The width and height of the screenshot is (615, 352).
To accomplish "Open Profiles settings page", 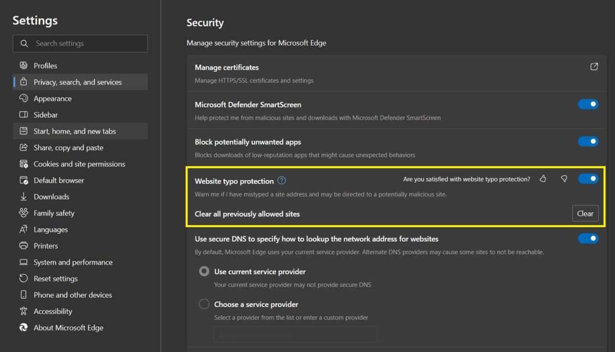I will pyautogui.click(x=80, y=65).
